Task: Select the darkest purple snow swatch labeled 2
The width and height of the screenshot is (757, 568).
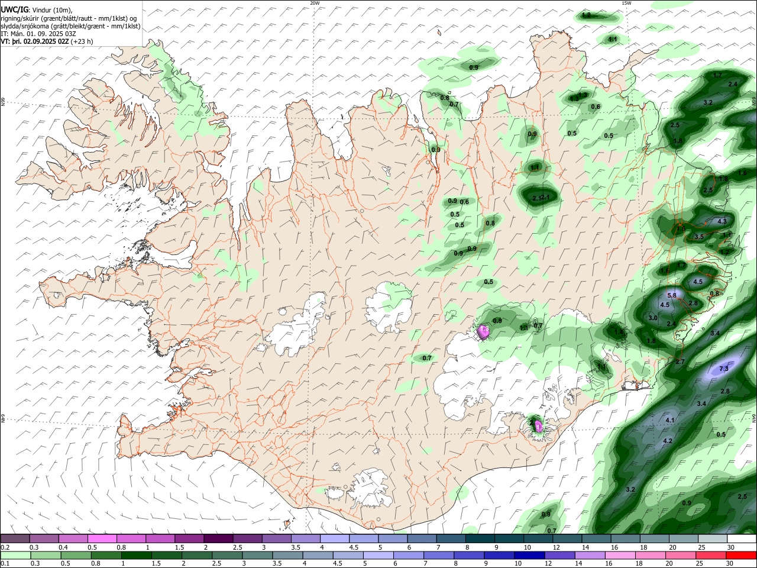Action: [218, 538]
